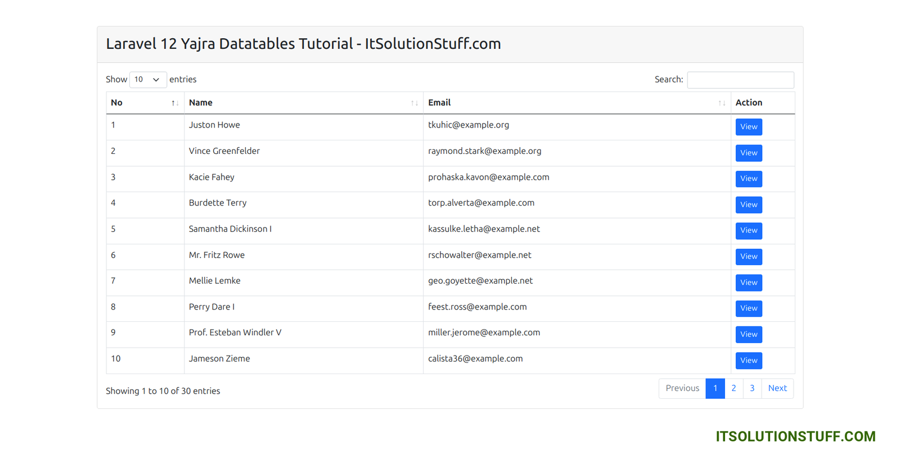
Task: Click the name Vince Greenfelder
Action: point(224,151)
